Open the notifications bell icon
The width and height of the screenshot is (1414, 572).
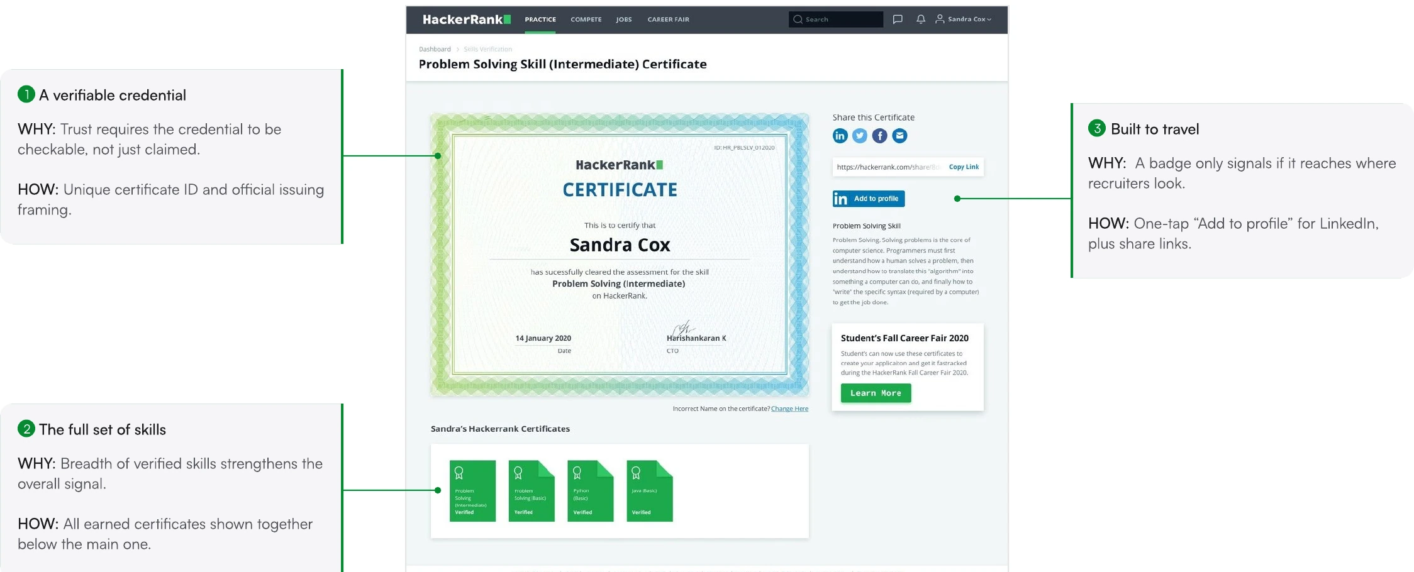(x=921, y=19)
